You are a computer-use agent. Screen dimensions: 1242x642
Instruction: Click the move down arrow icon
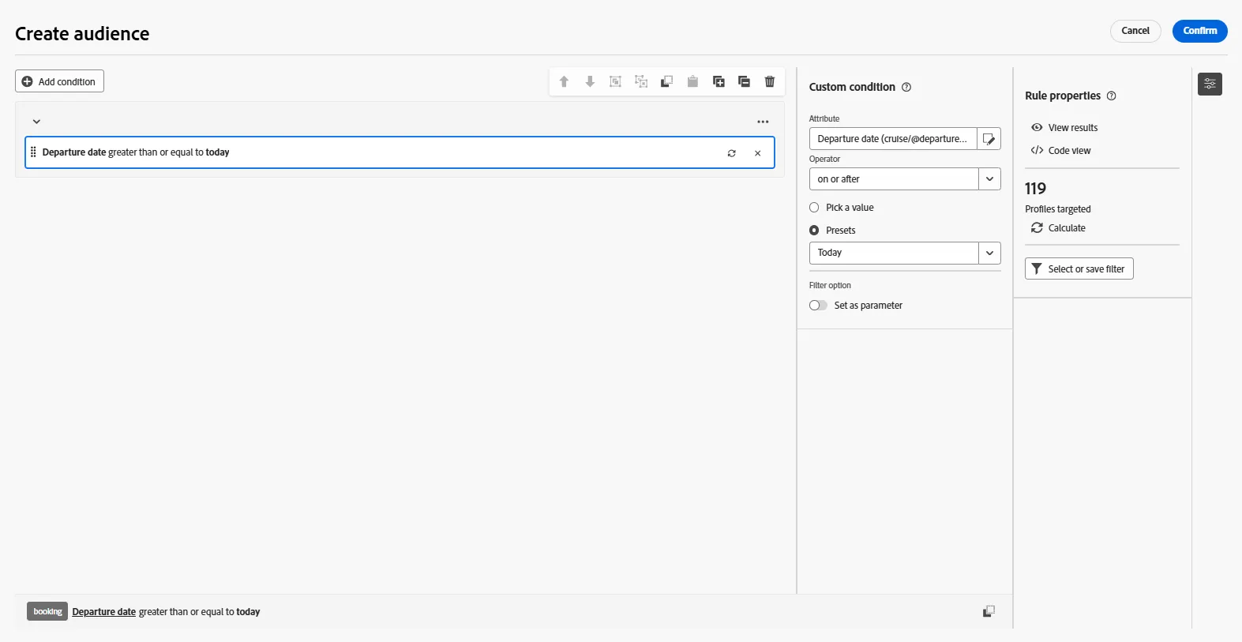590,81
